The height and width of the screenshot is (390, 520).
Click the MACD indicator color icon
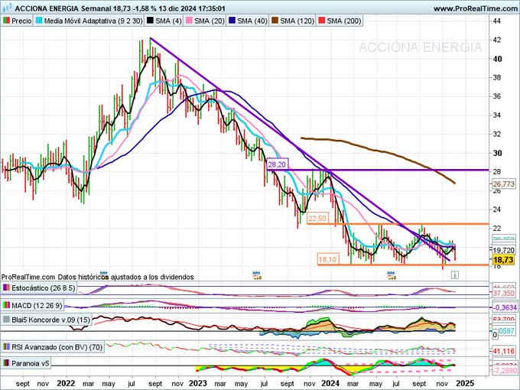pyautogui.click(x=6, y=305)
